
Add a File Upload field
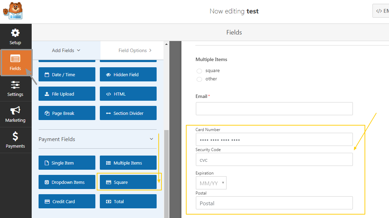[x=67, y=93]
